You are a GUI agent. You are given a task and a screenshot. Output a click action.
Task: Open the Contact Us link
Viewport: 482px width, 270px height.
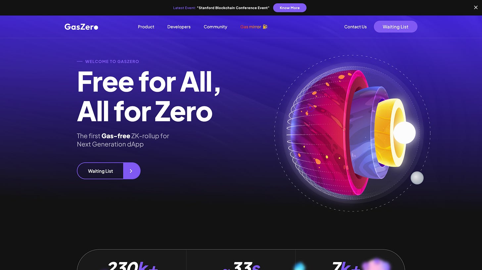point(355,27)
